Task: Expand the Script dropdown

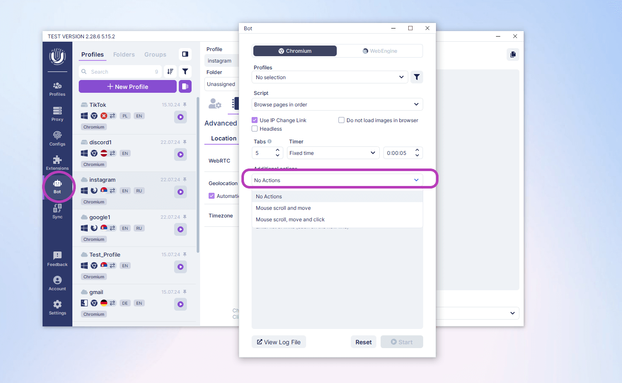Action: [x=337, y=105]
